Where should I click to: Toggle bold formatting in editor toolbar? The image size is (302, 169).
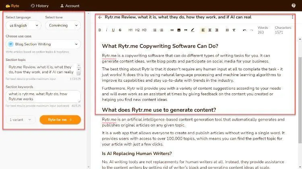tap(99, 30)
